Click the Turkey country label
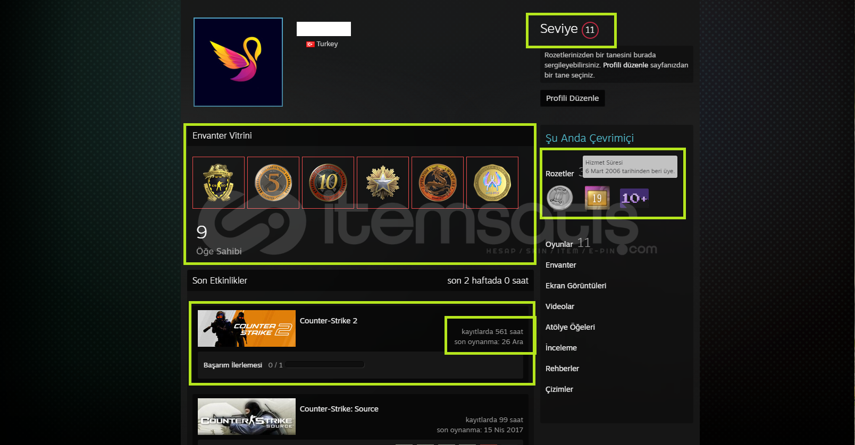Image resolution: width=855 pixels, height=445 pixels. click(327, 44)
